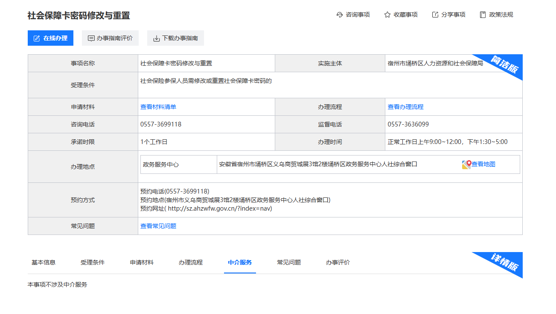Open the 查看材料清单 link

tap(158, 107)
